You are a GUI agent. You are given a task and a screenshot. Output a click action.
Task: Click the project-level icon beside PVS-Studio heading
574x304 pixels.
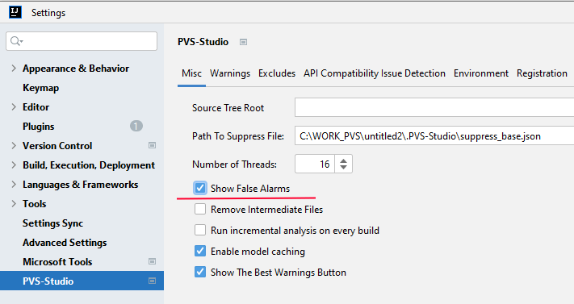[243, 42]
